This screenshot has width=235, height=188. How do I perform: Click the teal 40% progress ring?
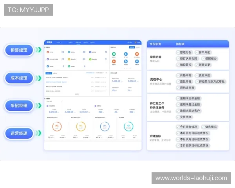[128, 127]
